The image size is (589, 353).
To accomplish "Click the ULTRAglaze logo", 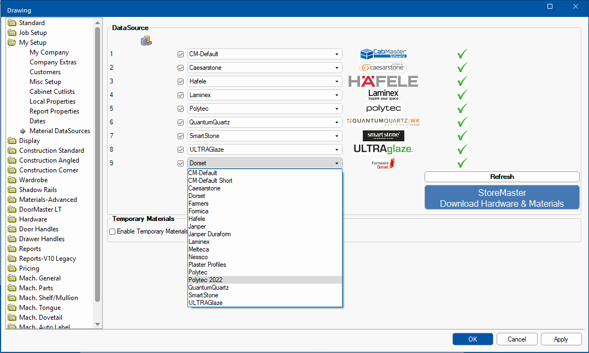I will click(384, 149).
